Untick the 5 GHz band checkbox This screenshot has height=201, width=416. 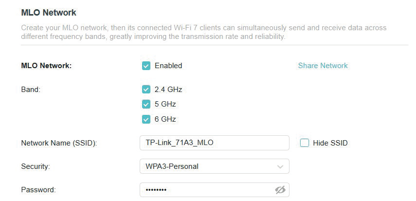tap(146, 104)
